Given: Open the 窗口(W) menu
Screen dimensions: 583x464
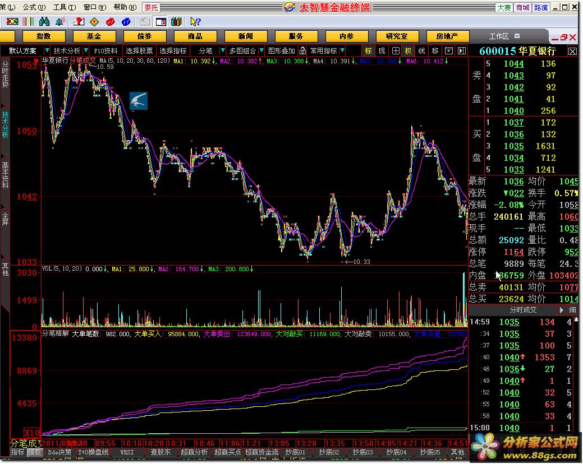Looking at the screenshot, I should pos(95,7).
